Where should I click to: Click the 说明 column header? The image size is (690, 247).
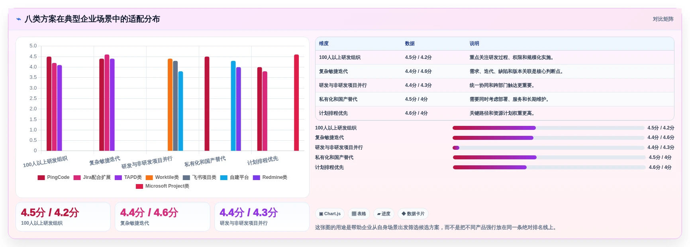point(474,44)
